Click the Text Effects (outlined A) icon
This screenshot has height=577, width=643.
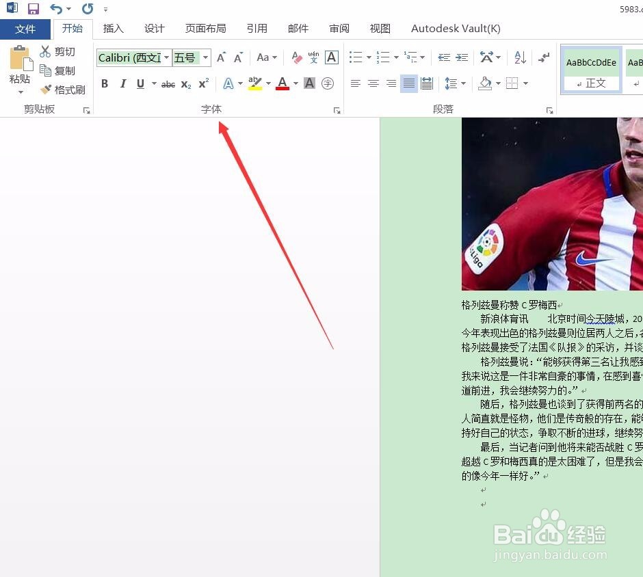point(228,83)
